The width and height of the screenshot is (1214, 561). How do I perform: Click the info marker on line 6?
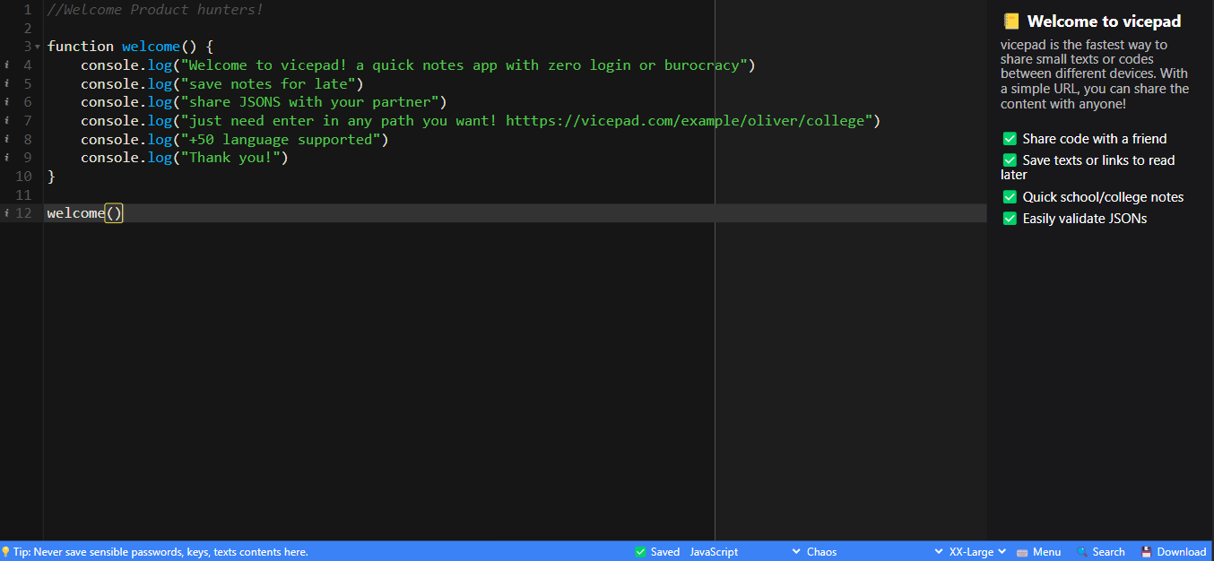[x=6, y=102]
